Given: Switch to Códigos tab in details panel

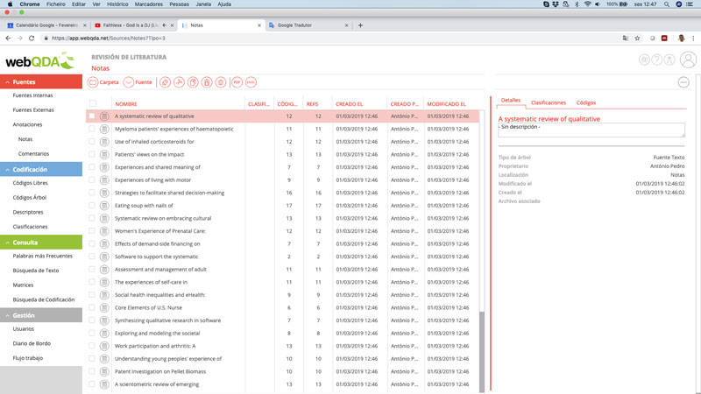Looking at the screenshot, I should [585, 102].
